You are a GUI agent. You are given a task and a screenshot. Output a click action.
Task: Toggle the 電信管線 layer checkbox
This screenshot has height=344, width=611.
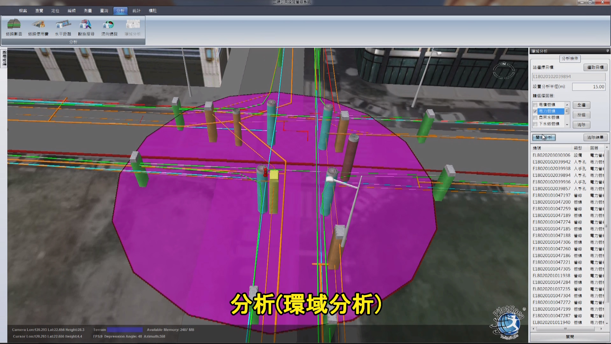(535, 105)
